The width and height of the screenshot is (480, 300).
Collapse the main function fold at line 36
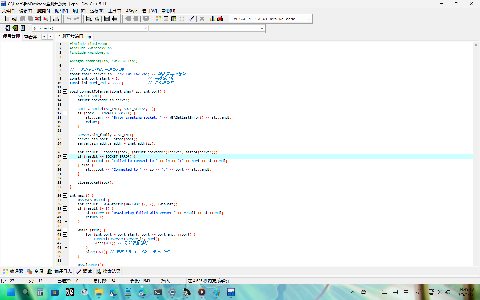[65, 195]
